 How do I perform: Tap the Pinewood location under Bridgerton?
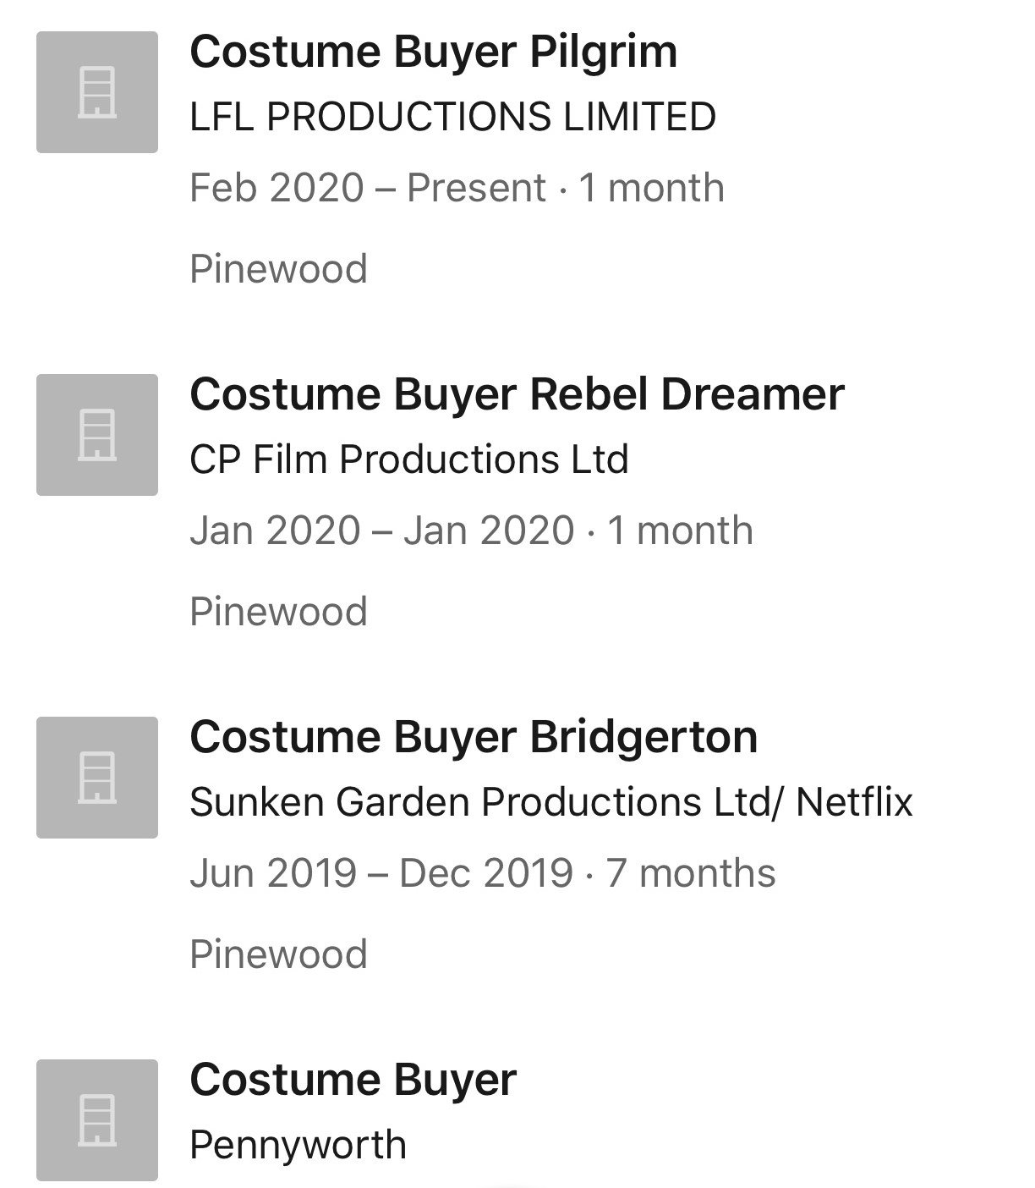[278, 954]
